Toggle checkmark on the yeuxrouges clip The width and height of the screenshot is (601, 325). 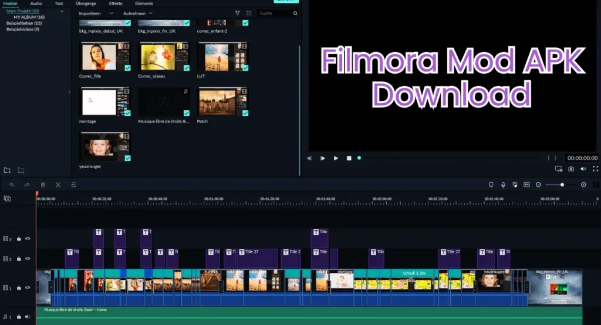click(127, 158)
